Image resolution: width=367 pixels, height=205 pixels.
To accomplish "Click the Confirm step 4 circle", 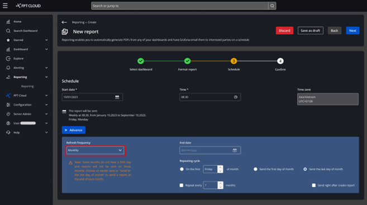I will pos(280,61).
